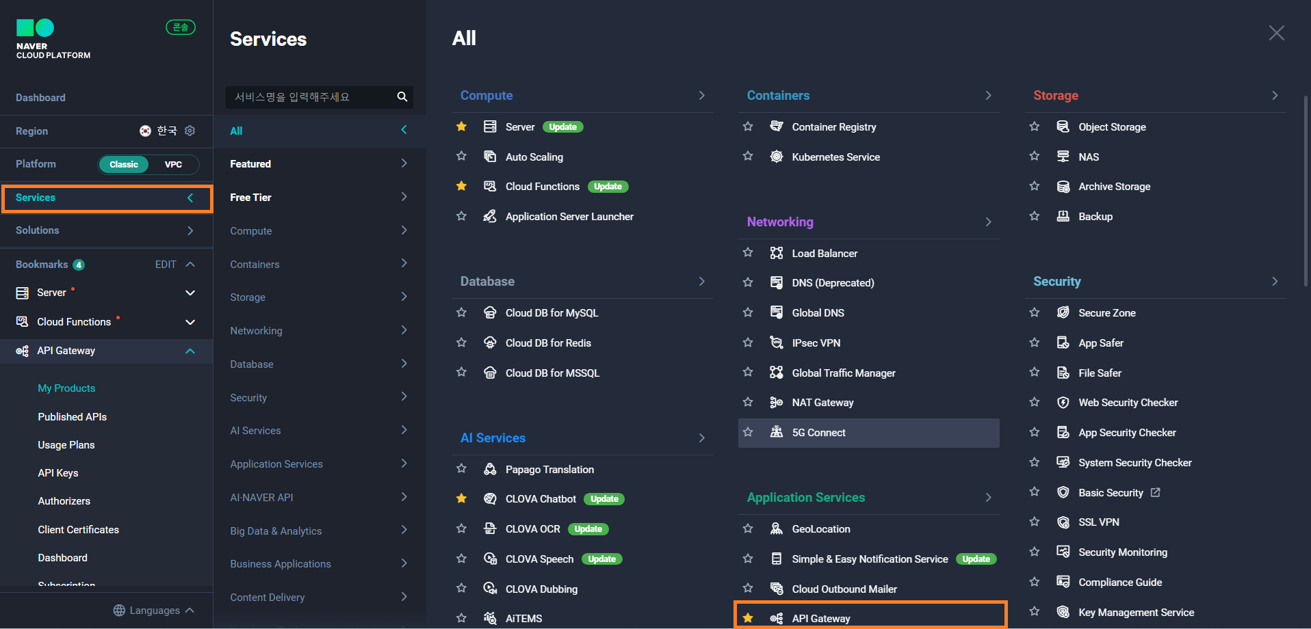Image resolution: width=1311 pixels, height=629 pixels.
Task: Click the Auto Scaling service icon
Action: coord(490,157)
